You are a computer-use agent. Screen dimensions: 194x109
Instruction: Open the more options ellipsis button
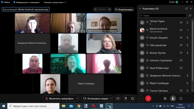click(x=140, y=98)
